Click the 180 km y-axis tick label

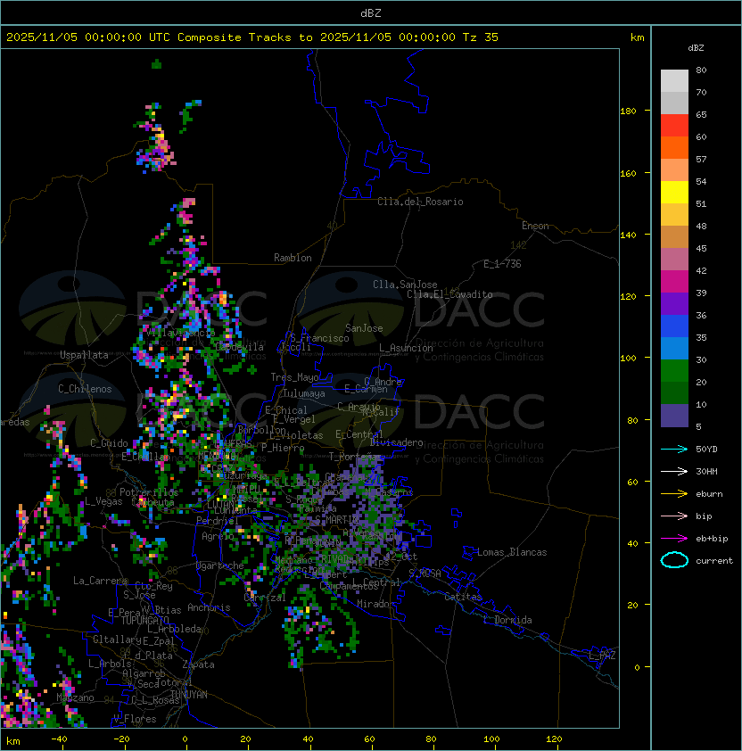[628, 111]
